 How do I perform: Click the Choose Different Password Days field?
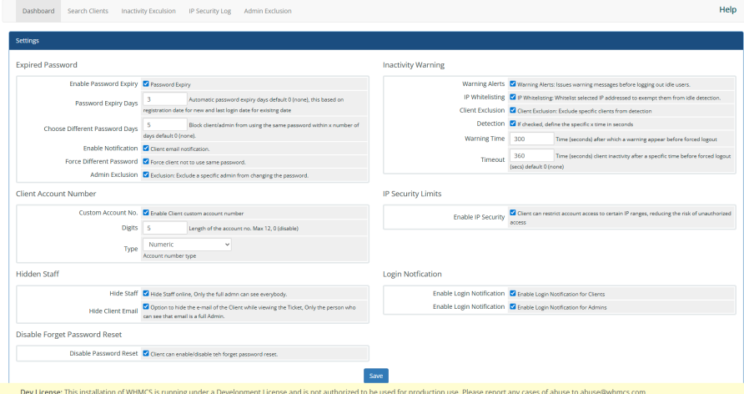tap(165, 125)
